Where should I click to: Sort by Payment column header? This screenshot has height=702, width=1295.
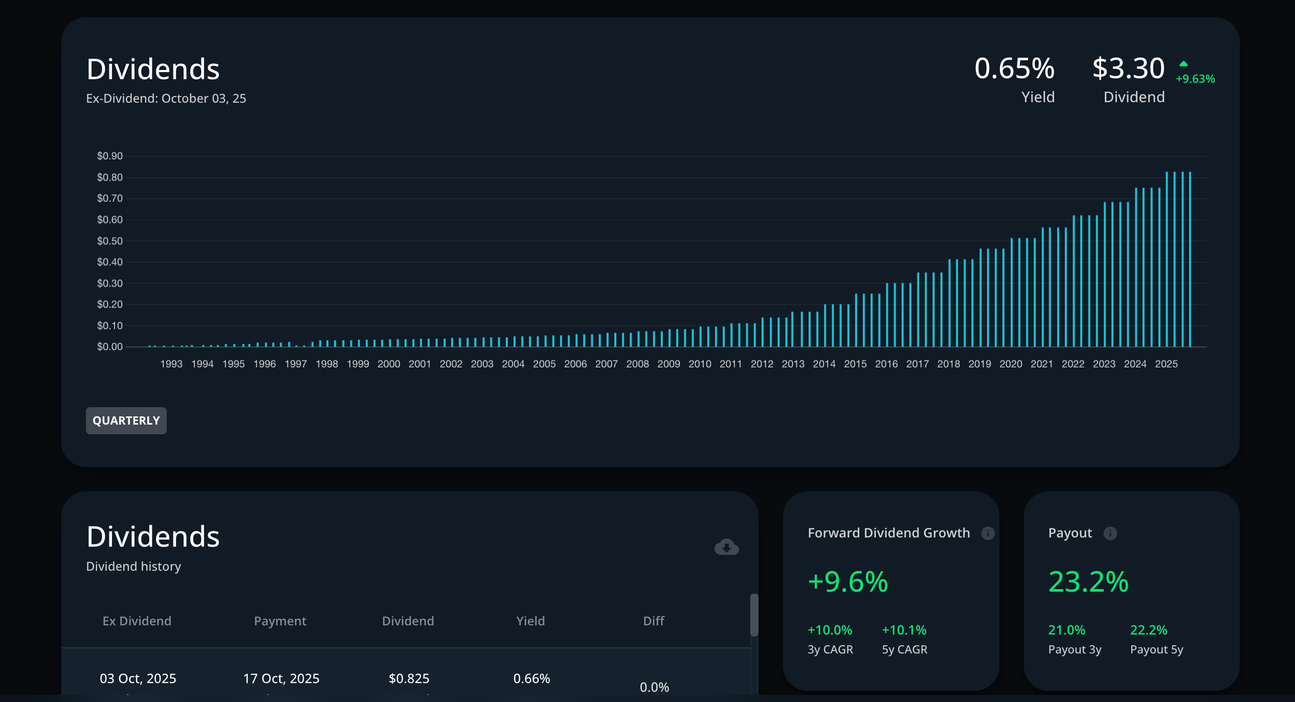[x=280, y=621]
